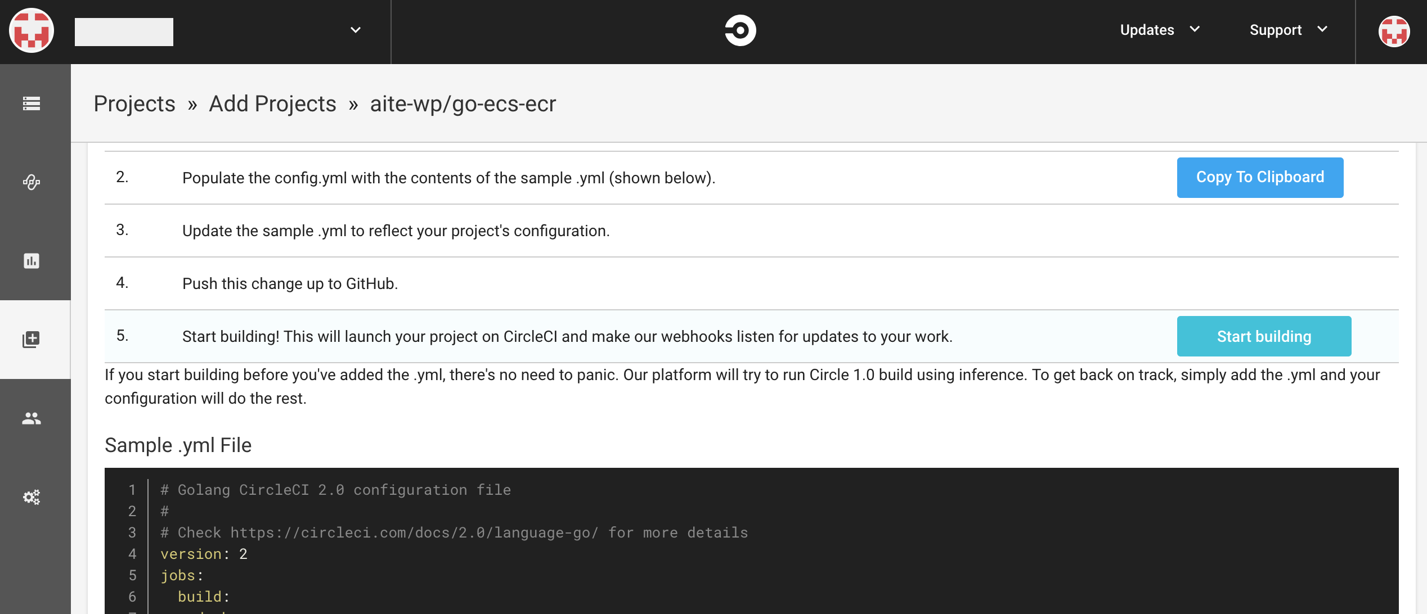Open the Workflows sidebar icon
The image size is (1427, 614).
(x=32, y=182)
